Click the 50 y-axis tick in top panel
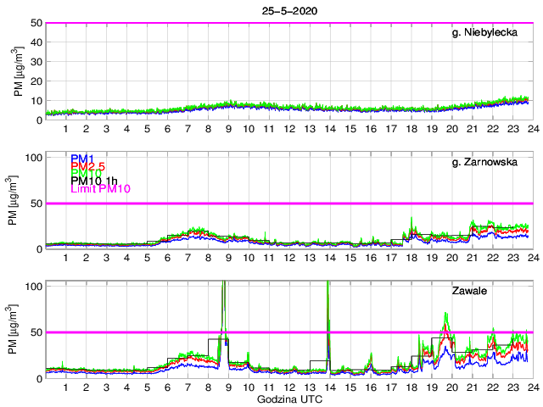The height and width of the screenshot is (407, 543). pos(36,23)
